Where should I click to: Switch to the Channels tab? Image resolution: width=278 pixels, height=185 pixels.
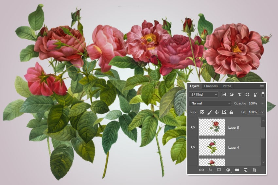click(x=211, y=86)
